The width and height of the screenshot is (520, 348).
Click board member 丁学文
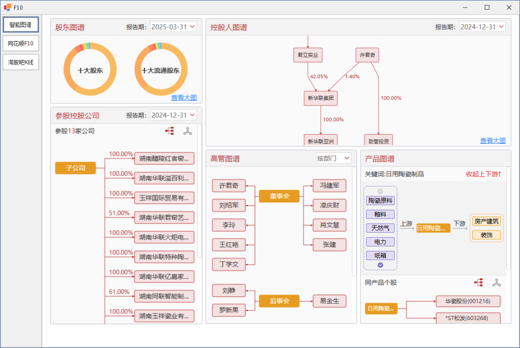coord(229,264)
